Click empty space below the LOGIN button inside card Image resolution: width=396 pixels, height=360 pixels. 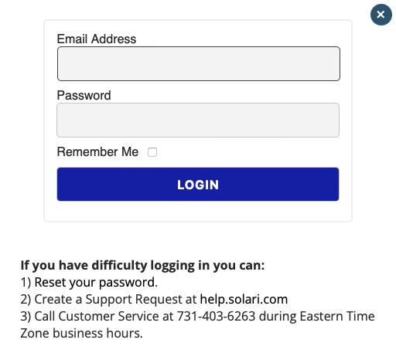(x=198, y=211)
